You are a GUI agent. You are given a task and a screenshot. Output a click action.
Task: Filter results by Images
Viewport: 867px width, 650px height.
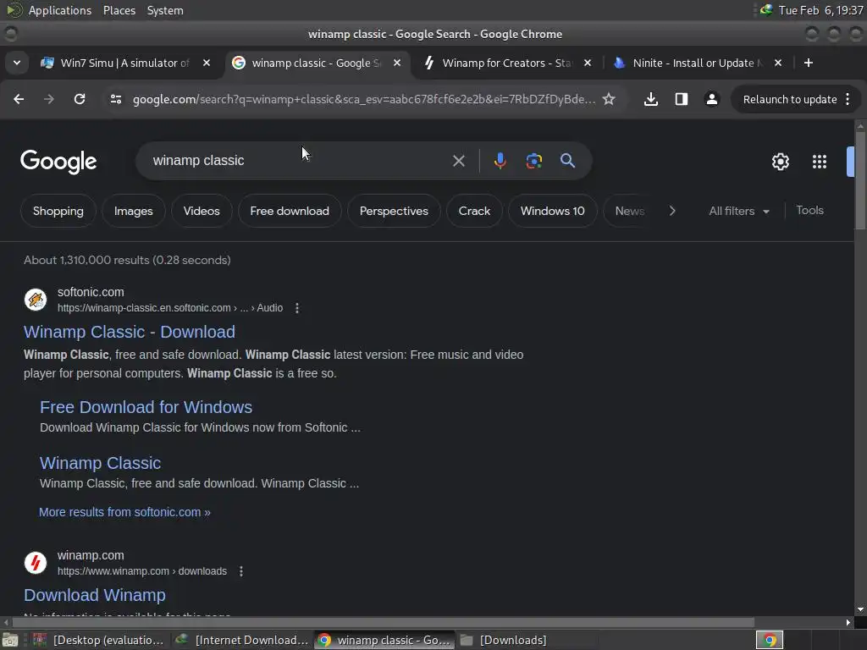133,211
